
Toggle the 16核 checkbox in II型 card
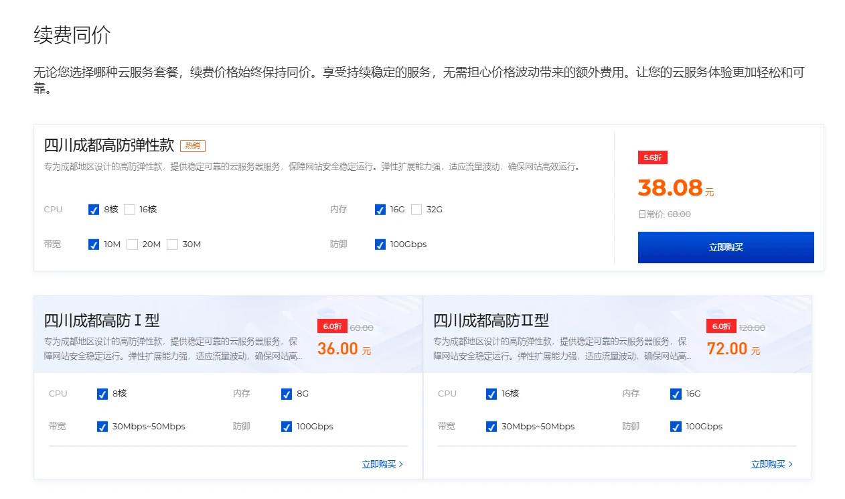pyautogui.click(x=491, y=394)
